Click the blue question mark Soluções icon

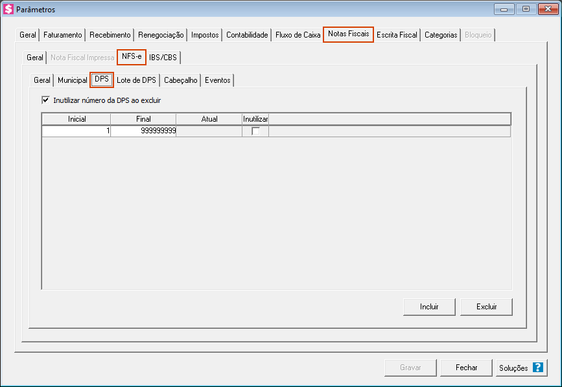(537, 368)
